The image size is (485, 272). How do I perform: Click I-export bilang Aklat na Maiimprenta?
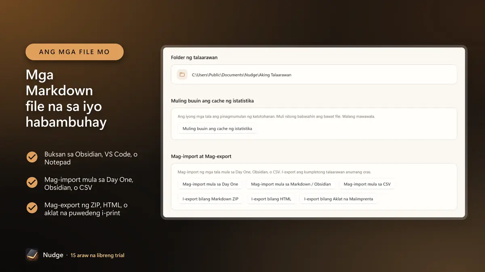pyautogui.click(x=338, y=199)
